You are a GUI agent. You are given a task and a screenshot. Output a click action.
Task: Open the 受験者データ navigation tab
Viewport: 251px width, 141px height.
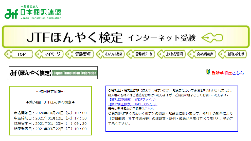click(141, 54)
